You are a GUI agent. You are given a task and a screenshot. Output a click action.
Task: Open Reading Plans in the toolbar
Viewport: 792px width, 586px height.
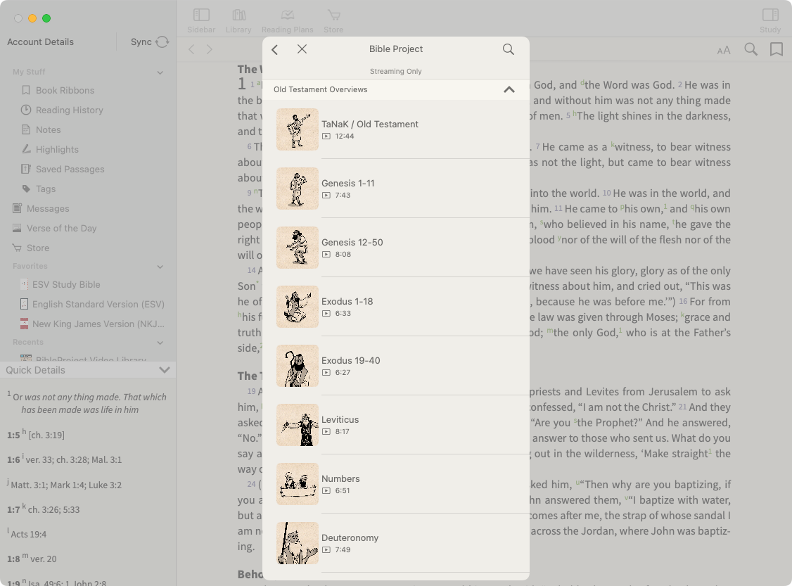pos(288,15)
